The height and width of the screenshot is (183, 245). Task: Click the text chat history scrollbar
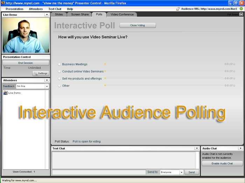[197, 160]
